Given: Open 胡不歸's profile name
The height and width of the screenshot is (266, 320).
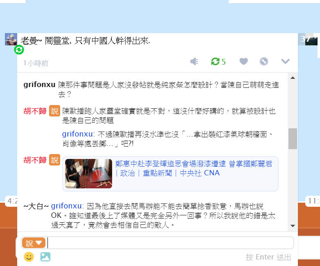Looking at the screenshot, I should pos(35,111).
